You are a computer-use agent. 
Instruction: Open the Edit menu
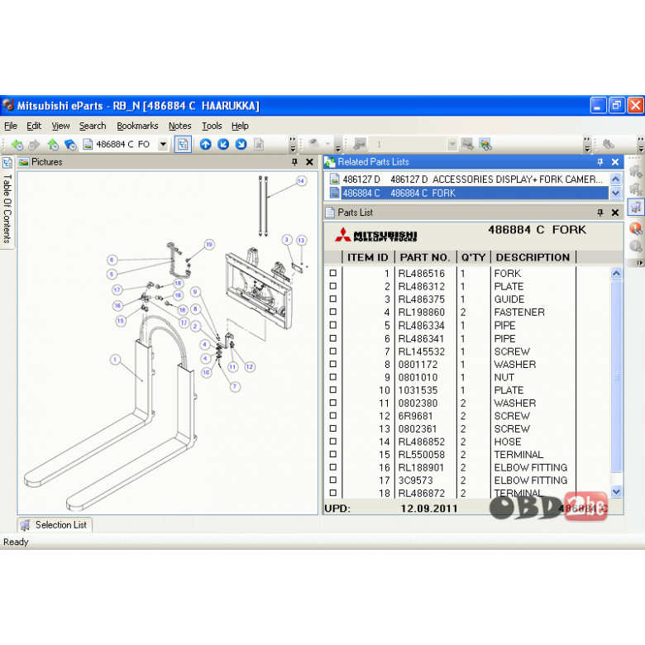click(34, 126)
